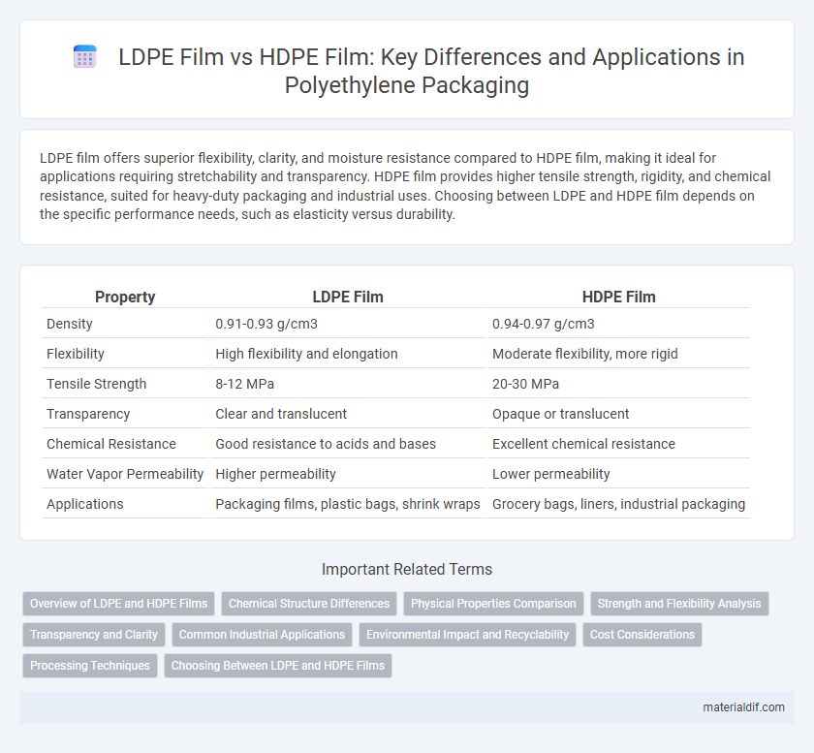The width and height of the screenshot is (814, 753).
Task: Click the LDPE Film column header
Action: click(347, 297)
